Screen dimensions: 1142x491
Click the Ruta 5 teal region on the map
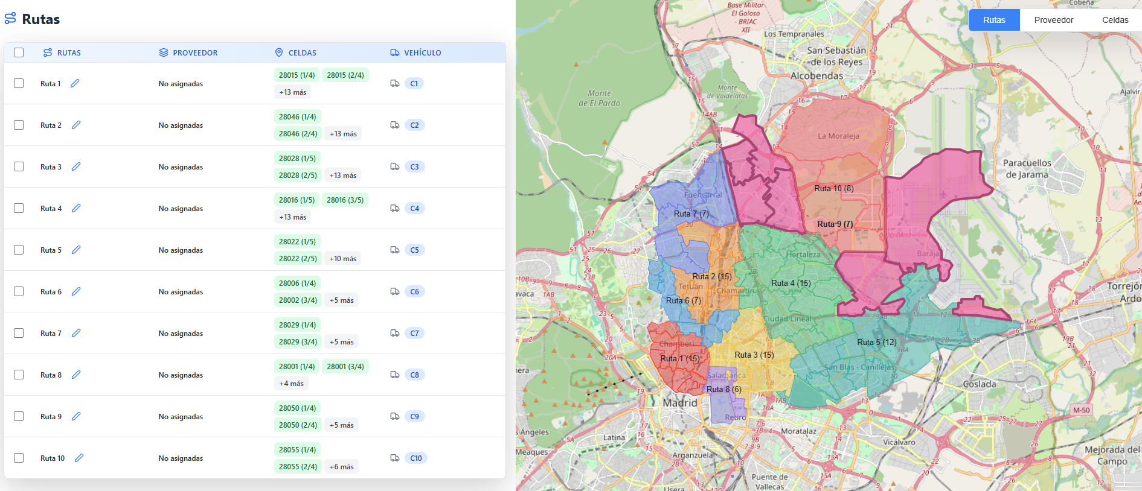[876, 342]
